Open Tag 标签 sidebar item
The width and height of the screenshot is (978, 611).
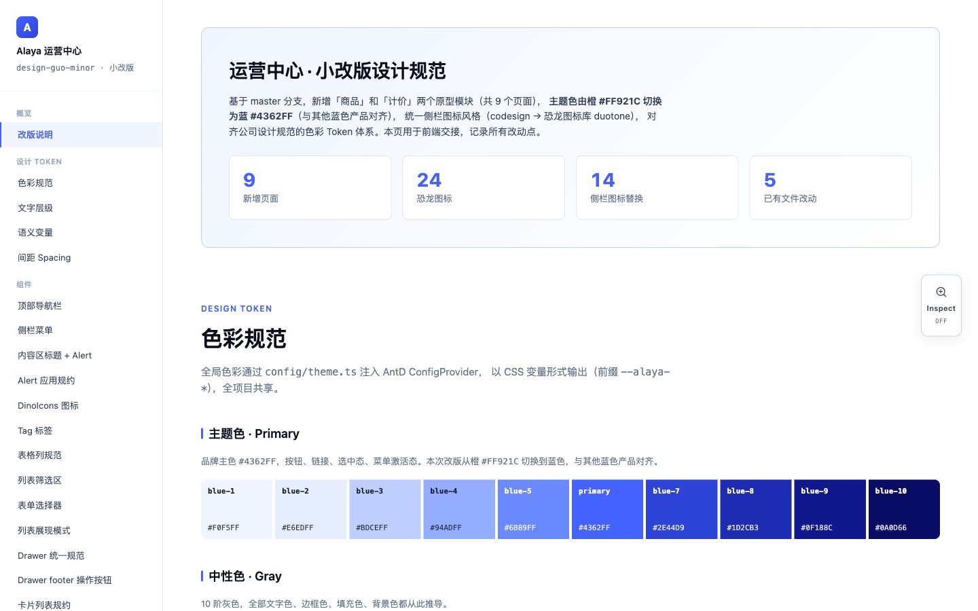(x=81, y=430)
